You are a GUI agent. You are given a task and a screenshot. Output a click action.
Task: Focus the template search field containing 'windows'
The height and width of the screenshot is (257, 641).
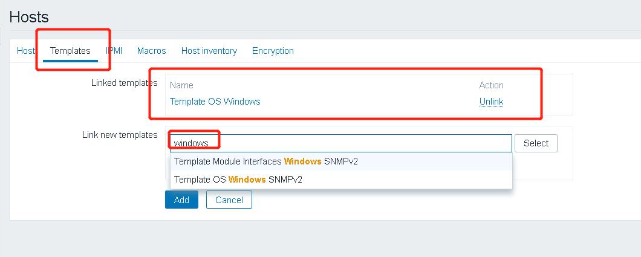tap(341, 143)
